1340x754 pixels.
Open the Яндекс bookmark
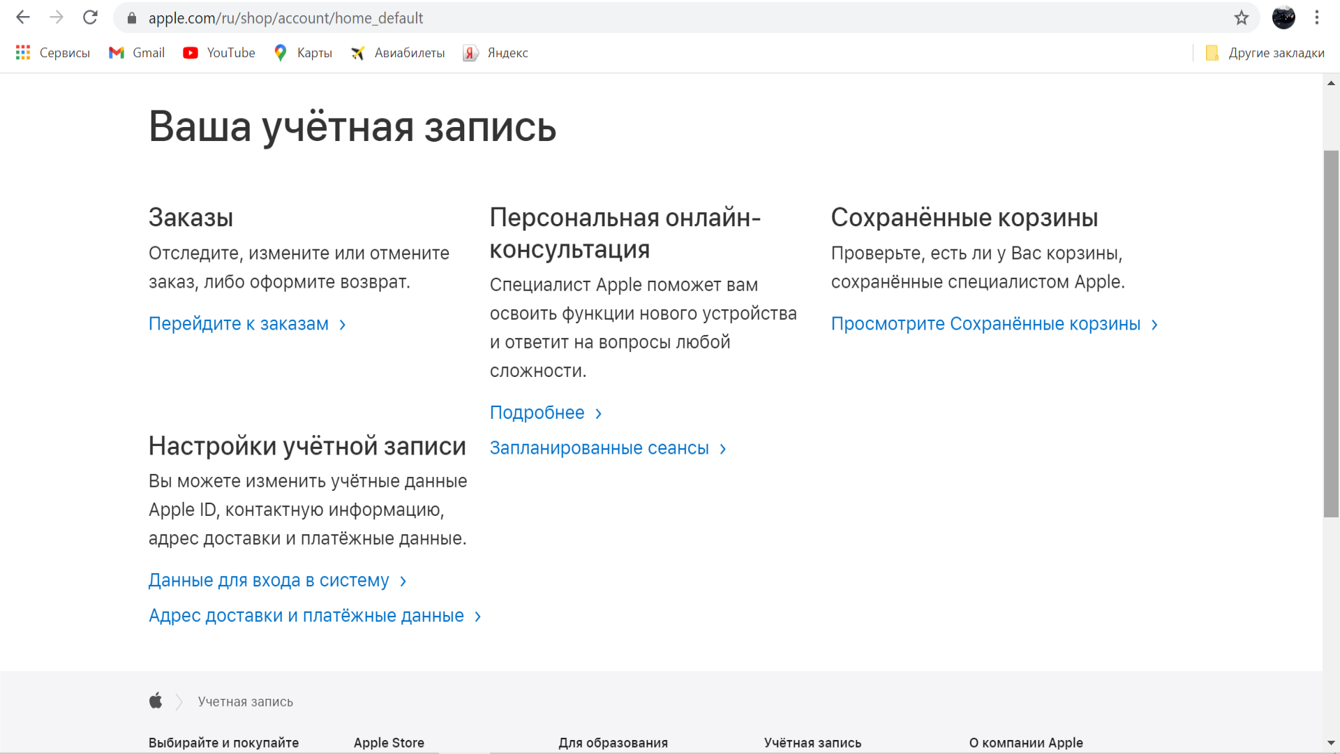(496, 53)
